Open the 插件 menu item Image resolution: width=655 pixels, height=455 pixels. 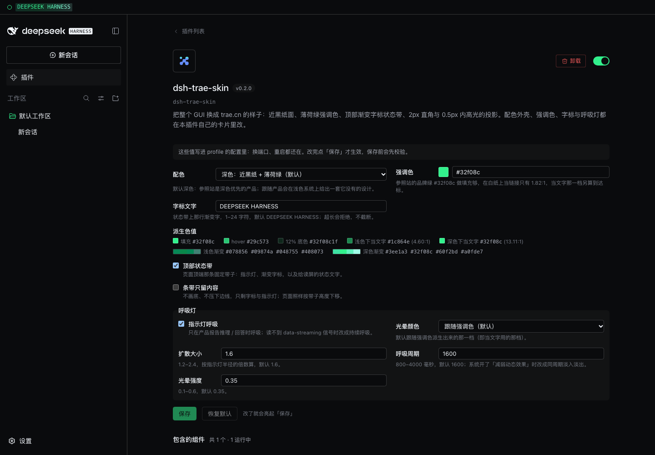pyautogui.click(x=64, y=77)
